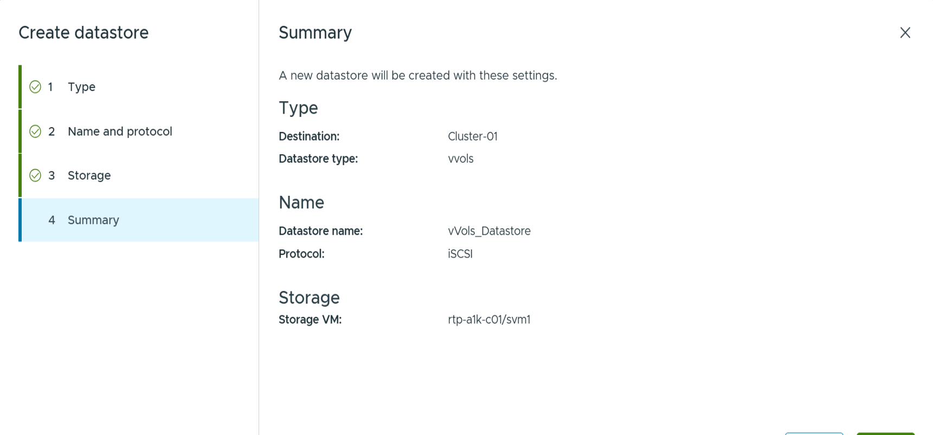Image resolution: width=933 pixels, height=435 pixels.
Task: Select the highlighted Summary step 4
Action: point(93,220)
